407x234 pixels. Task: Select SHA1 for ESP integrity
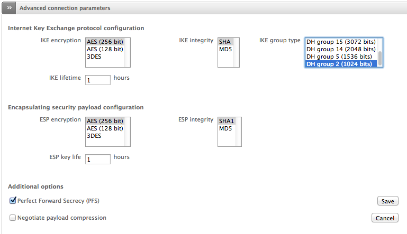227,121
